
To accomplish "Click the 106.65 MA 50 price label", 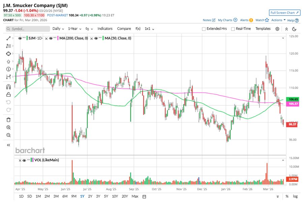I will coord(293,99).
